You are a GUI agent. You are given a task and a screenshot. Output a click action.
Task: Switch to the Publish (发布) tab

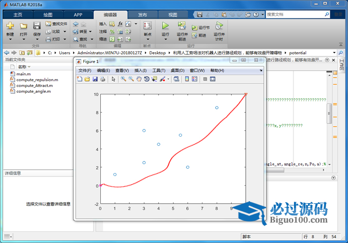tap(143, 15)
